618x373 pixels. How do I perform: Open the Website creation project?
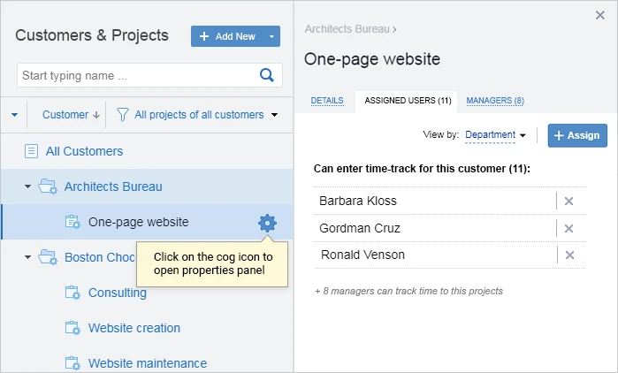[x=134, y=328]
